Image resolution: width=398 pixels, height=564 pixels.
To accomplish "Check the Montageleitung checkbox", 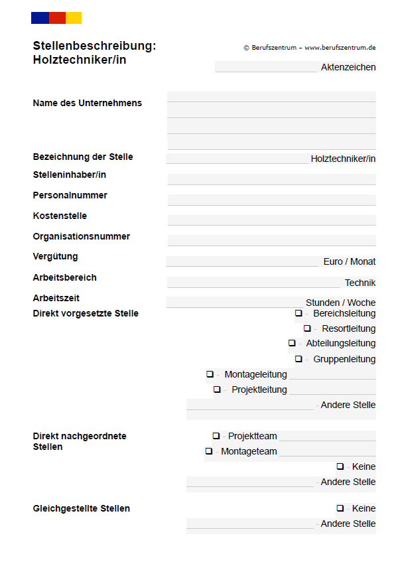I will 210,374.
